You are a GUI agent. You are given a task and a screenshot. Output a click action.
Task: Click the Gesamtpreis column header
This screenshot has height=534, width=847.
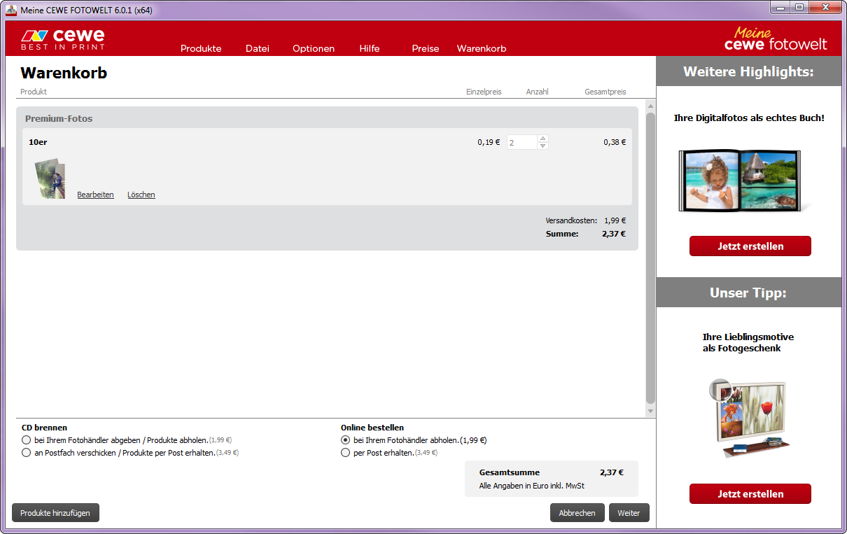coord(605,92)
